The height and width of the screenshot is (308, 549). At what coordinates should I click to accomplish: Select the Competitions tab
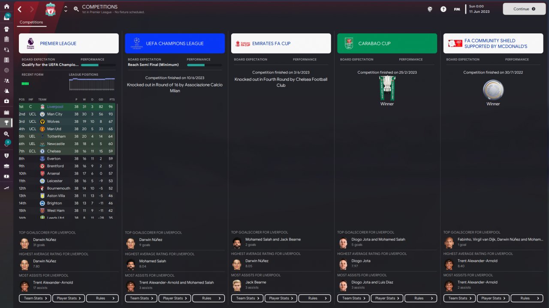click(x=31, y=22)
